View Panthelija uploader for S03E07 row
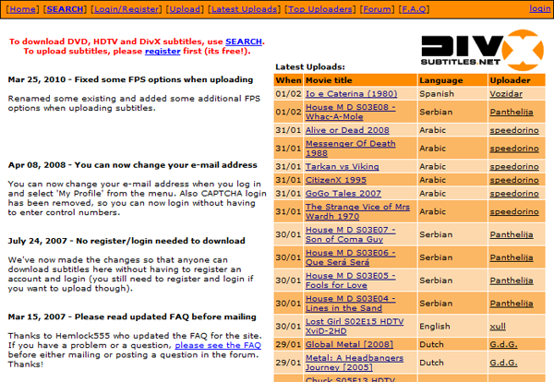The width and height of the screenshot is (554, 382). pyautogui.click(x=512, y=234)
